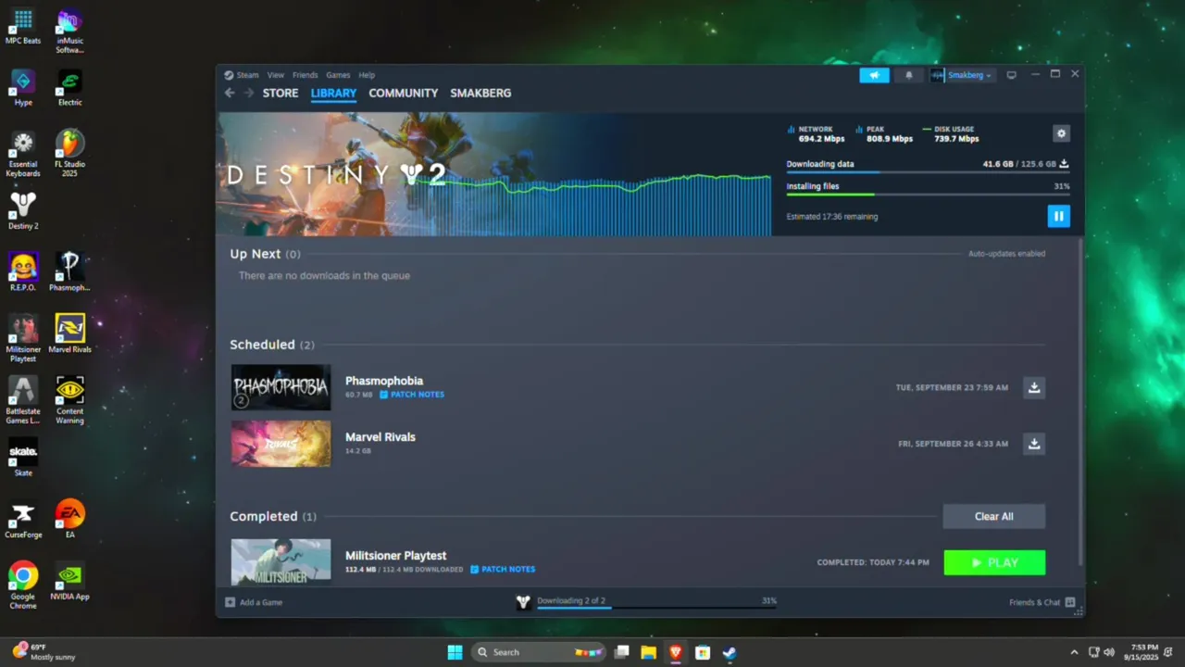Viewport: 1185px width, 667px height.
Task: Open the LIBRARY tab
Action: click(x=333, y=93)
